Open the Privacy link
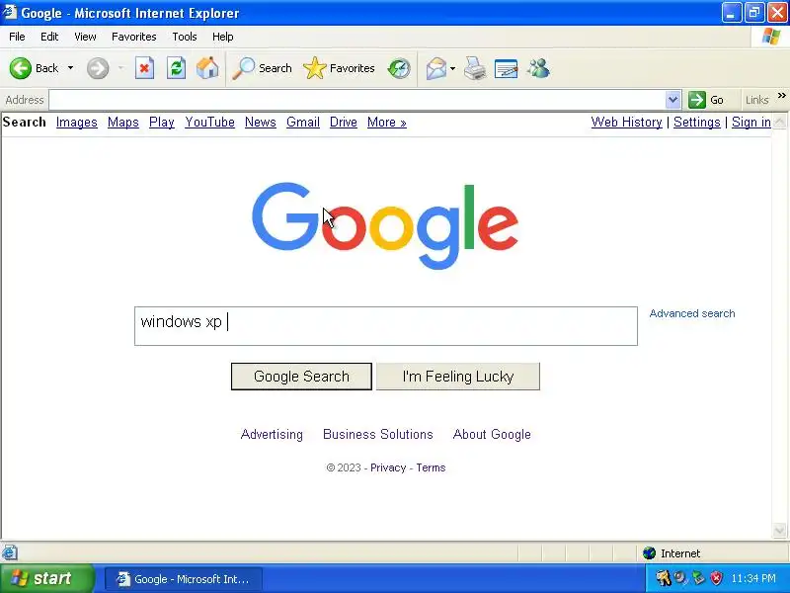 pyautogui.click(x=388, y=467)
